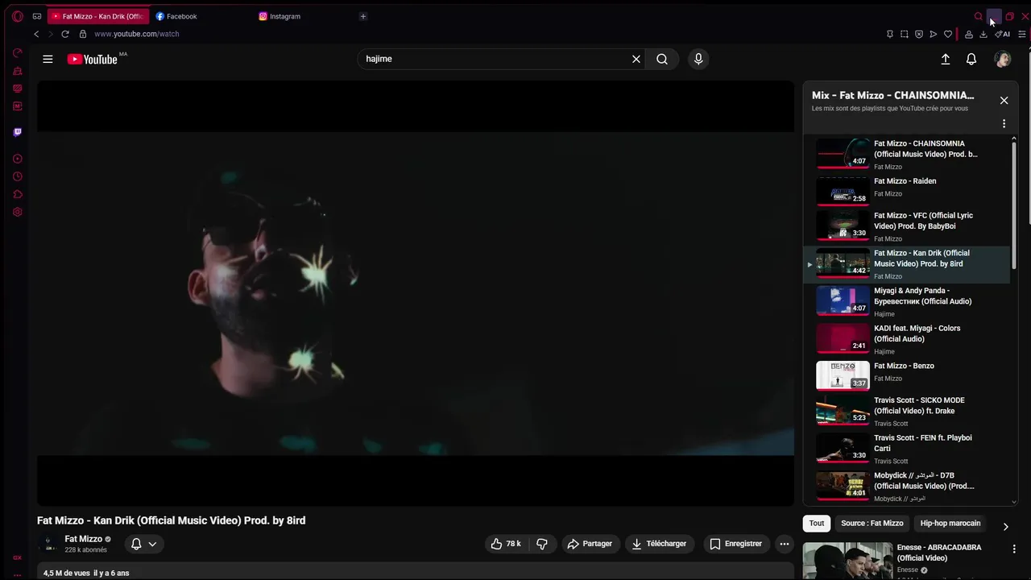This screenshot has height=580, width=1031.
Task: Go back to the previous page
Action: pyautogui.click(x=36, y=34)
